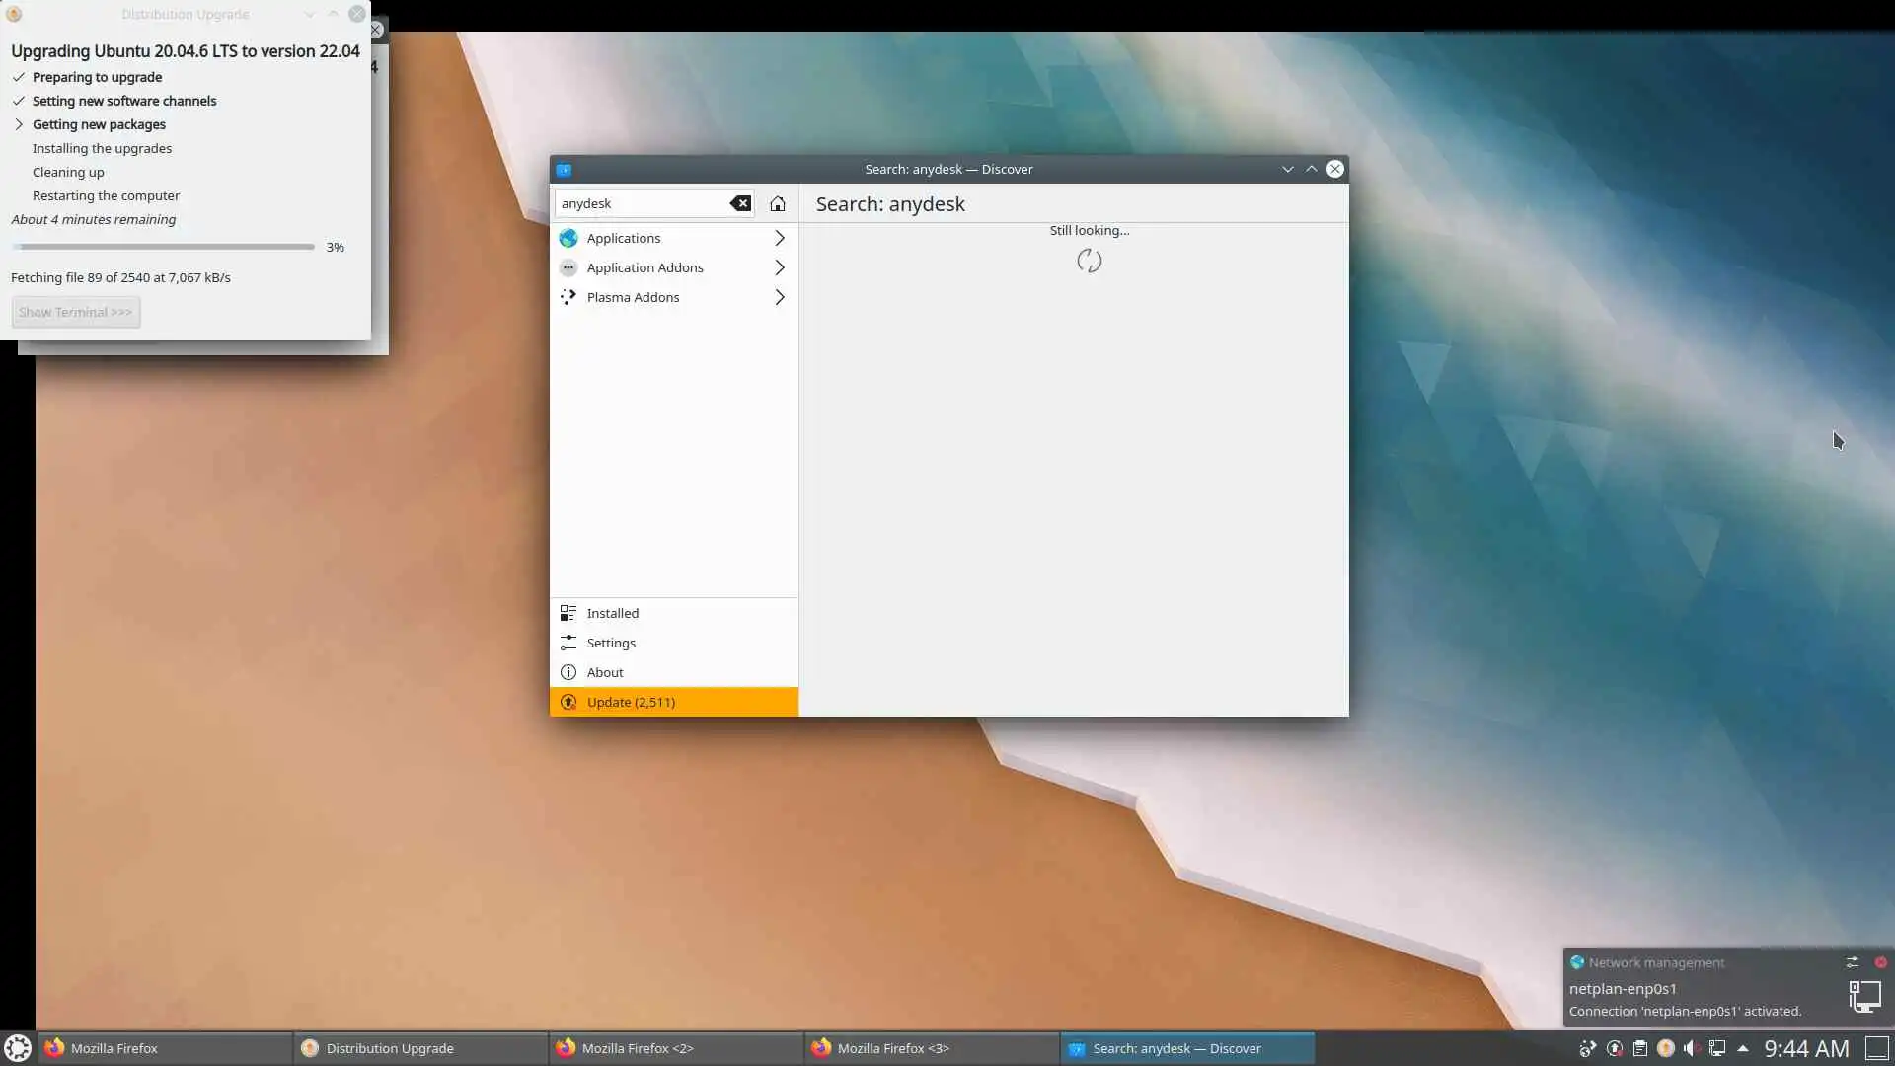Viewport: 1895px width, 1066px height.
Task: Click Show Terminal button
Action: tap(75, 312)
